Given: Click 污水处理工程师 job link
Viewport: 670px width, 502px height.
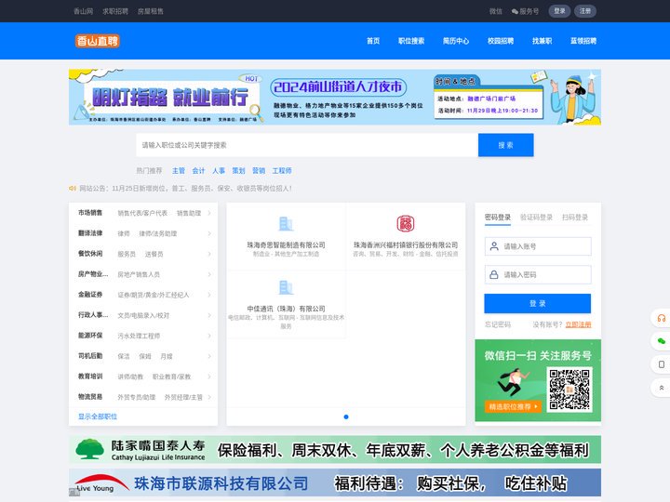Looking at the screenshot, I should [139, 336].
